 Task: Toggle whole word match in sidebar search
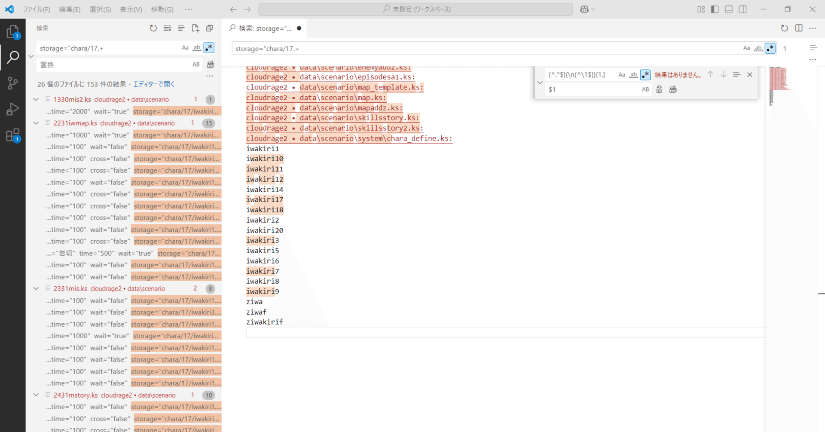197,48
